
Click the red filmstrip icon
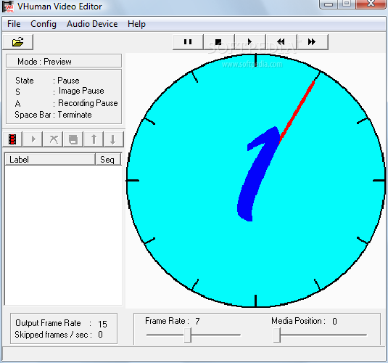[x=12, y=139]
